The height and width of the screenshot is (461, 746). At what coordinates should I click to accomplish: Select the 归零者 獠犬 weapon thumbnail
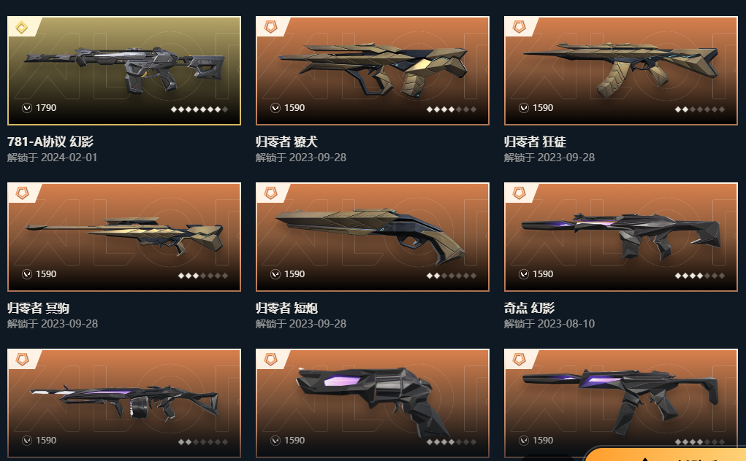373,71
